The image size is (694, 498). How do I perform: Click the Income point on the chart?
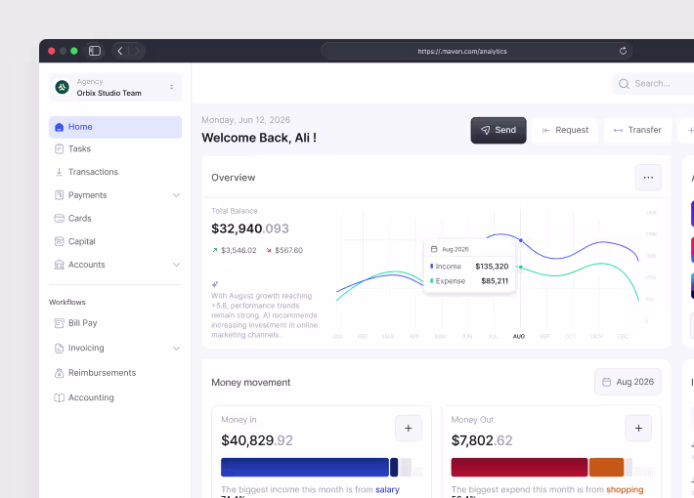coord(521,240)
